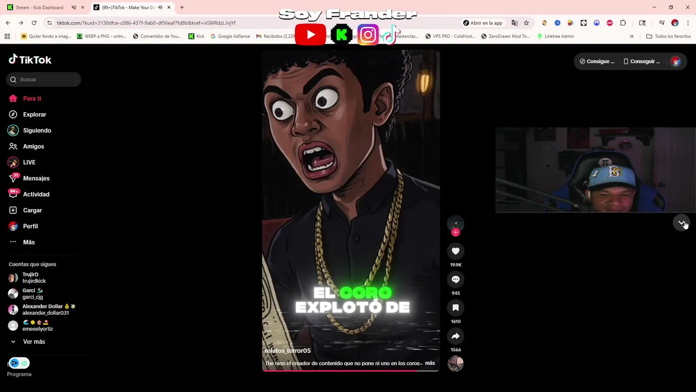Viewport: 696px width, 392px height.
Task: Click the TikTok logo
Action: pyautogui.click(x=30, y=59)
